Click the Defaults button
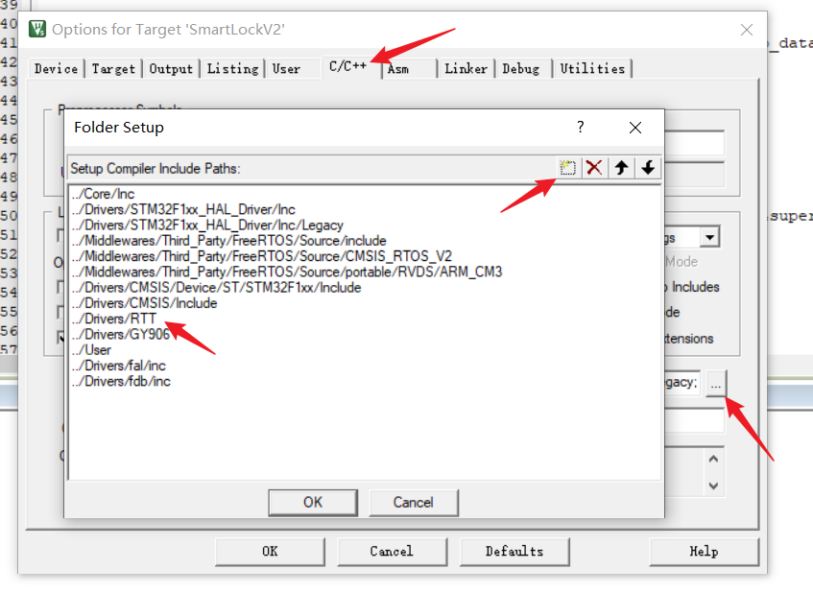This screenshot has height=616, width=813. pyautogui.click(x=514, y=552)
